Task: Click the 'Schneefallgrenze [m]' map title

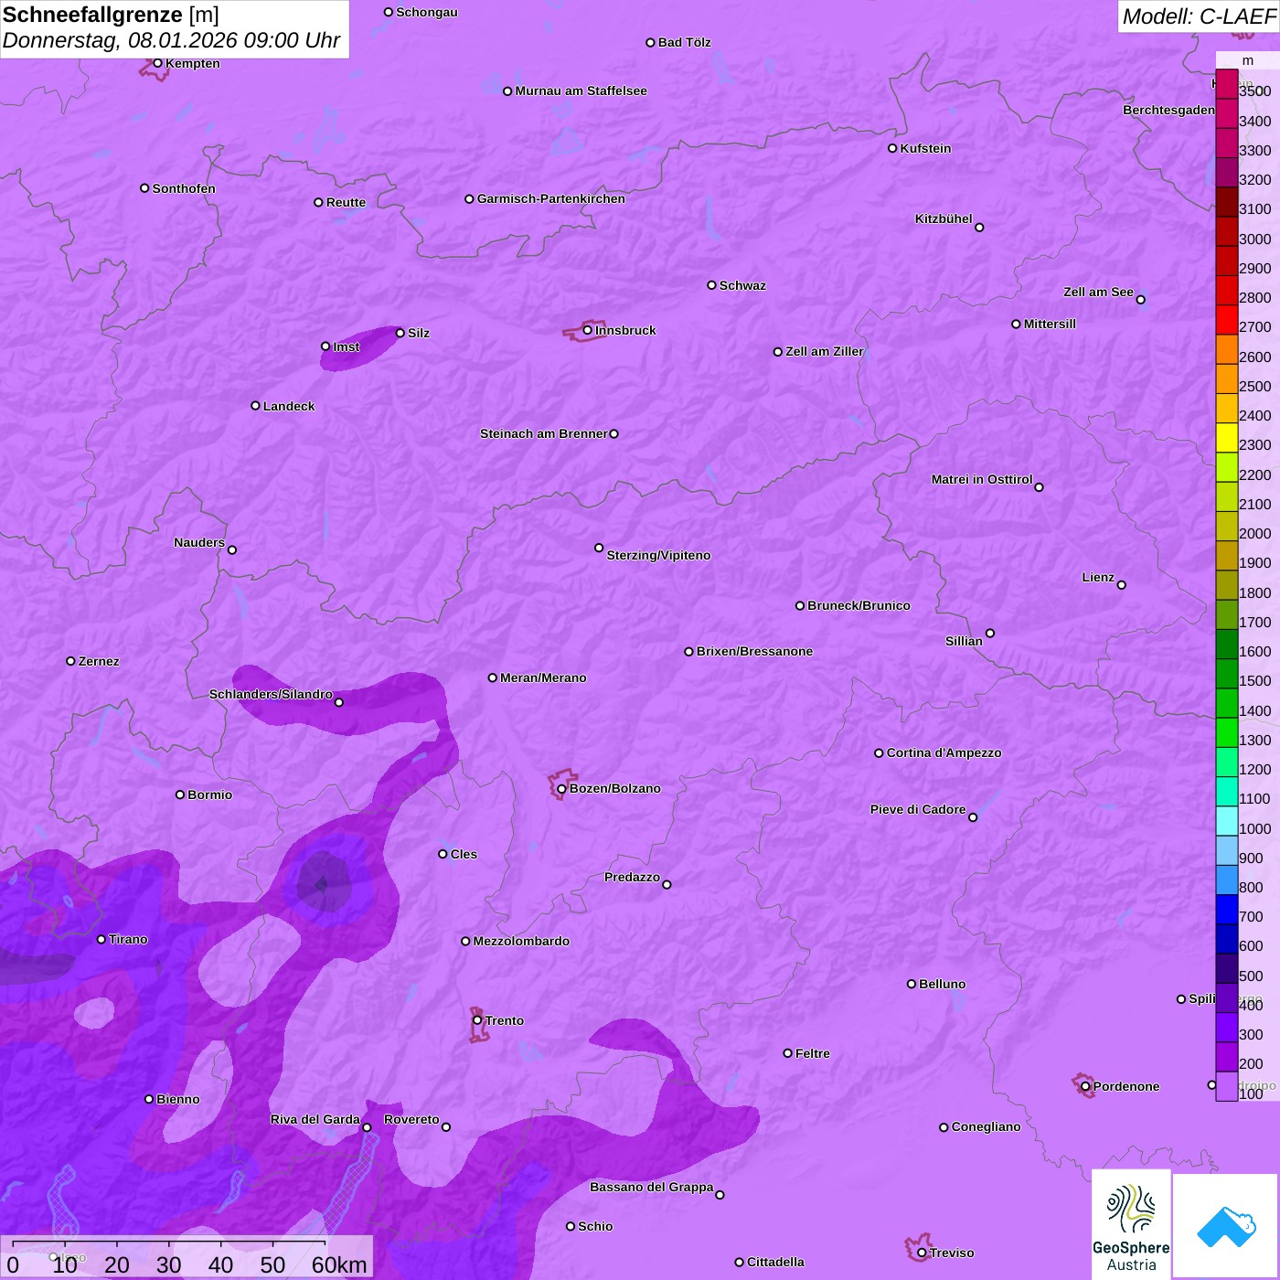Action: (111, 15)
